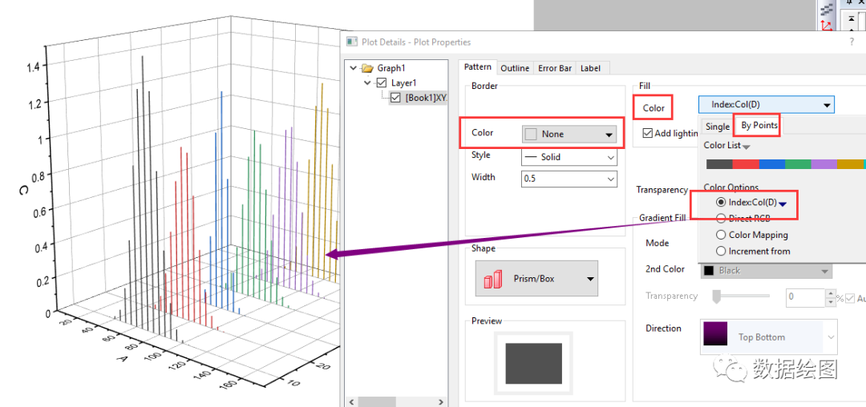Click the gold color list swatch
The height and width of the screenshot is (407, 866).
pyautogui.click(x=850, y=163)
